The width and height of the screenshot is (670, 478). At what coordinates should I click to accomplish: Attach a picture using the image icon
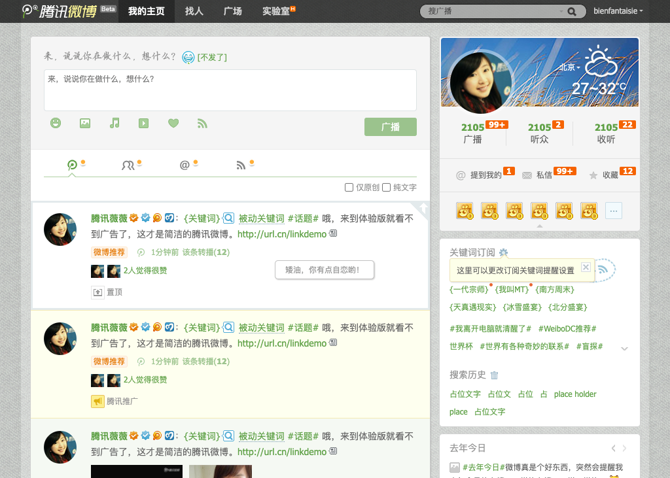click(85, 123)
